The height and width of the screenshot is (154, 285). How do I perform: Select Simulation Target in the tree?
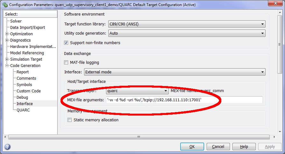(26, 59)
